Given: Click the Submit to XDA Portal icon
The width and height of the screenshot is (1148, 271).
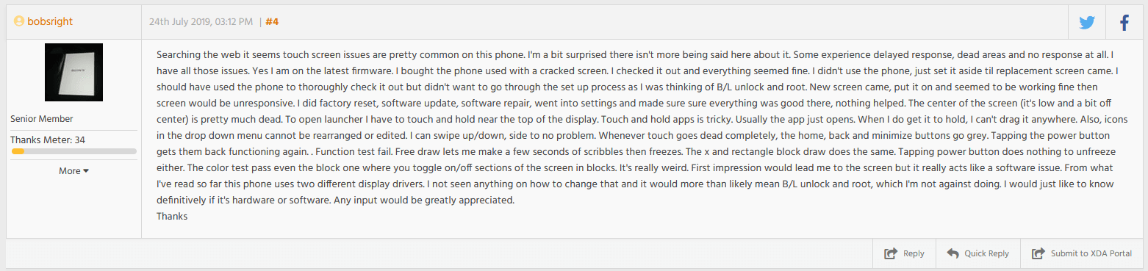Looking at the screenshot, I should (x=1038, y=253).
